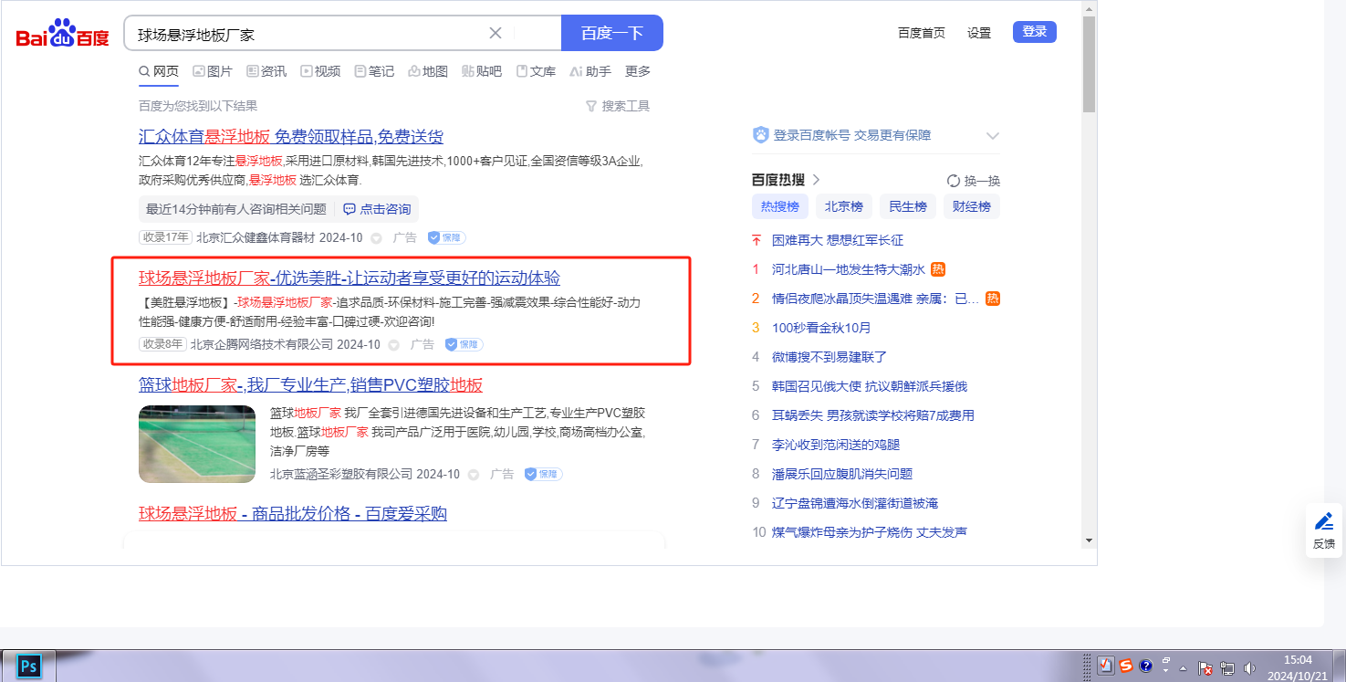1346x682 pixels.
Task: Expand 百度热搜 with the arrow
Action: [817, 180]
